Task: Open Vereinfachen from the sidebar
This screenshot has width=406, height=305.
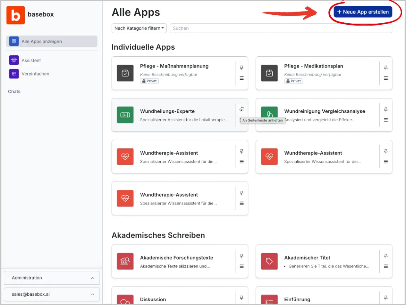Action: 35,74
